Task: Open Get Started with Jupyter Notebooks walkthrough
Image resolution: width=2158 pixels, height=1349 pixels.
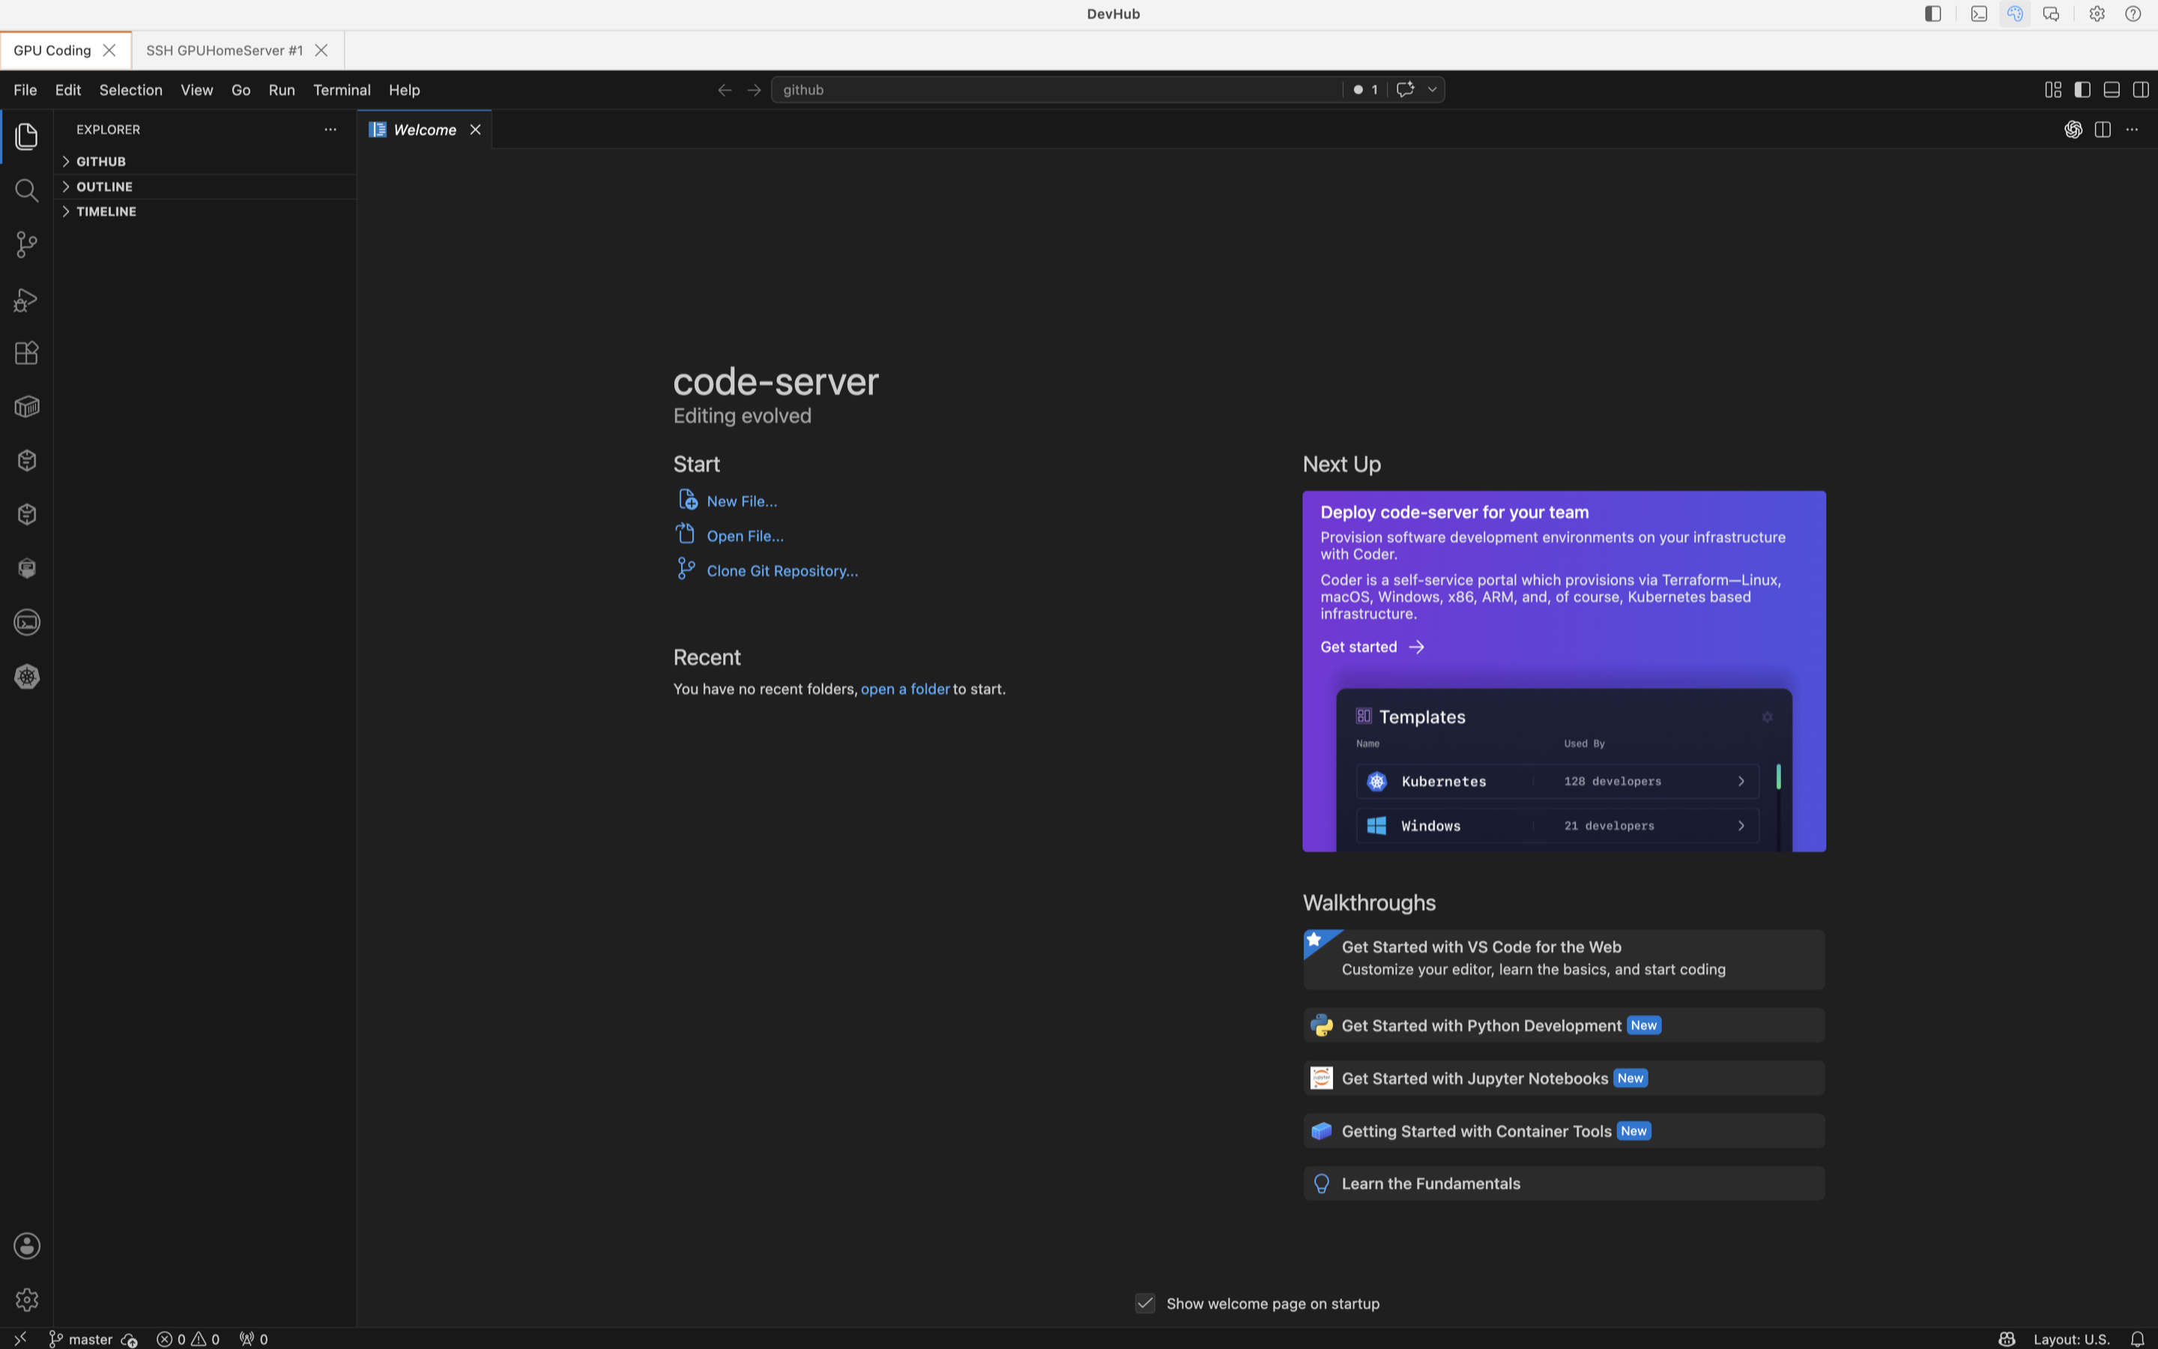Action: coord(1563,1078)
